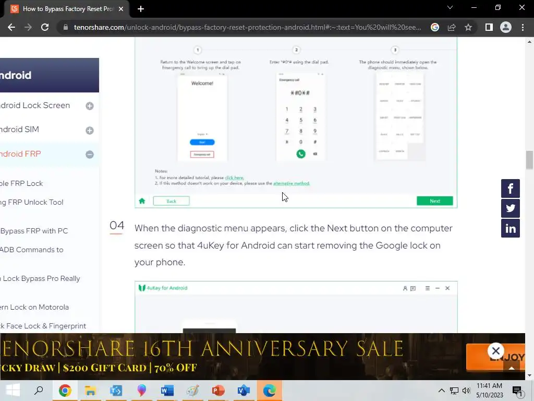Collapse Android FRP section
This screenshot has height=401, width=534.
90,155
